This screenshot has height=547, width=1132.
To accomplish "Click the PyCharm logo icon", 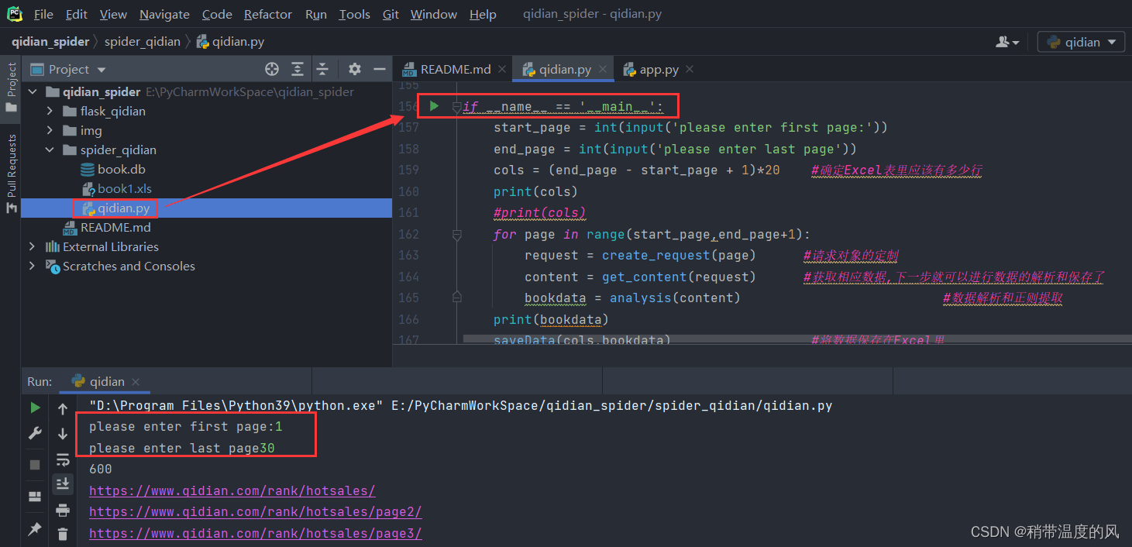I will coord(15,14).
